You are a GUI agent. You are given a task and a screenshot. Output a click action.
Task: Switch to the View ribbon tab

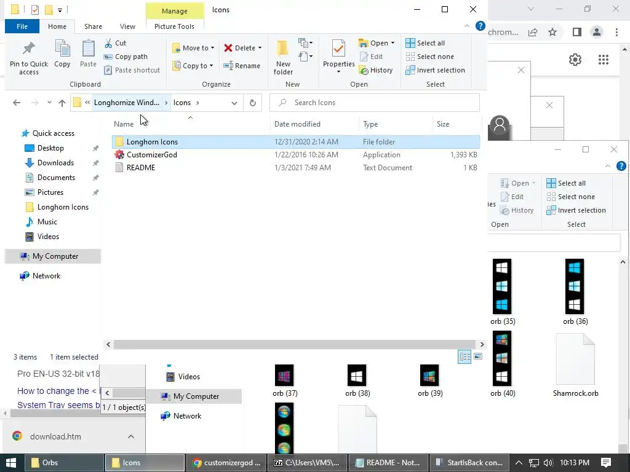tap(127, 26)
